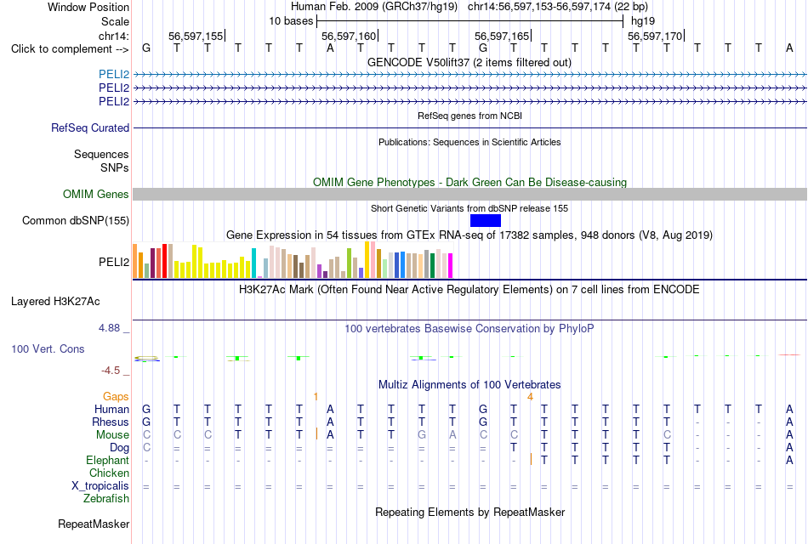Click the 100 Vert. Cons track label
The width and height of the screenshot is (808, 544).
coord(48,348)
